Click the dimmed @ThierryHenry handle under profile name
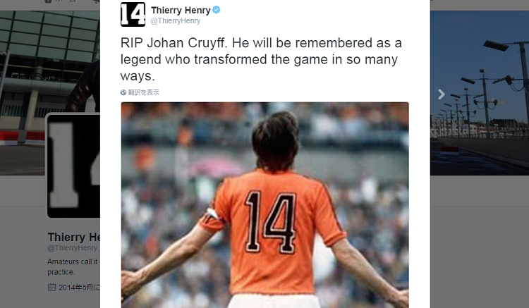This screenshot has width=529, height=308. point(72,248)
